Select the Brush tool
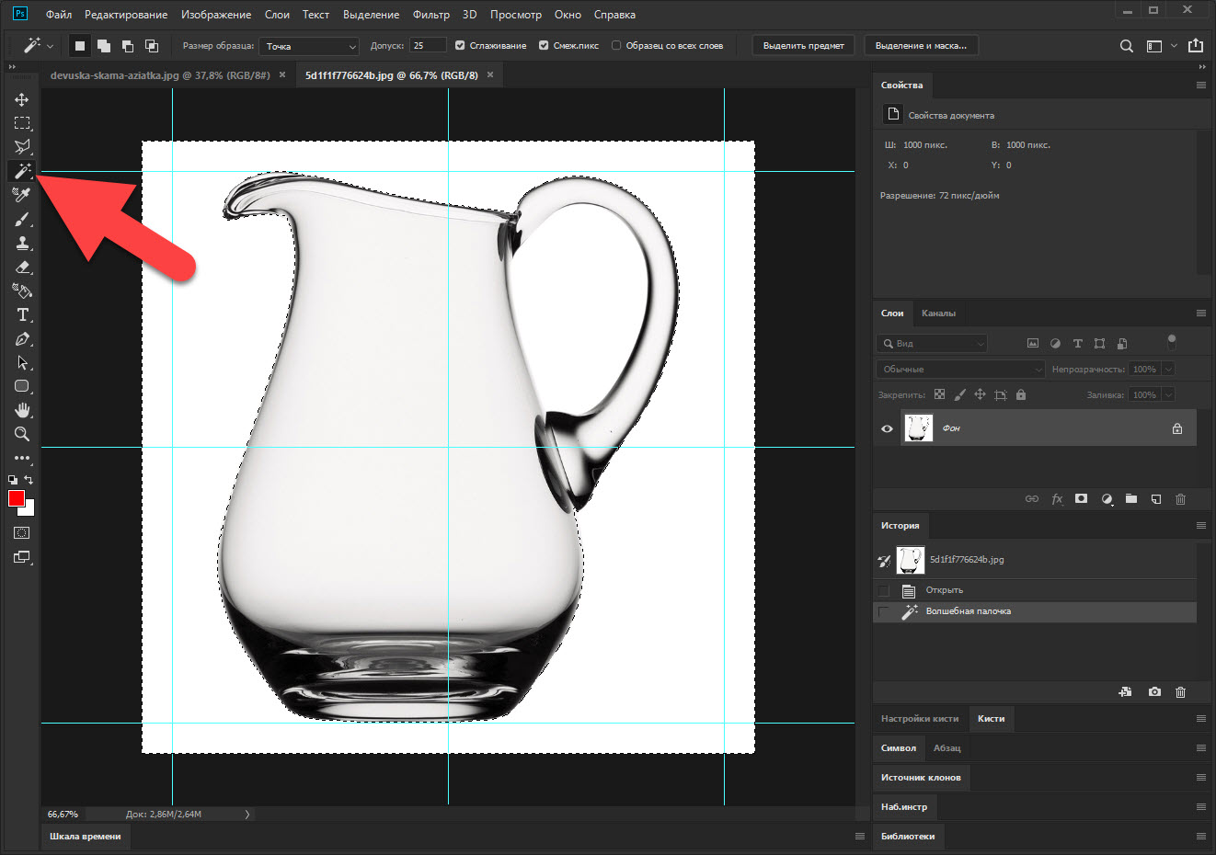1216x855 pixels. click(x=22, y=219)
